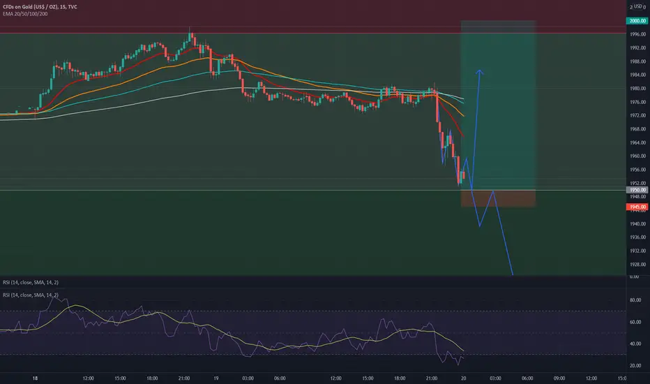Click the 60.00 level on RSI scale

[x=635, y=322]
